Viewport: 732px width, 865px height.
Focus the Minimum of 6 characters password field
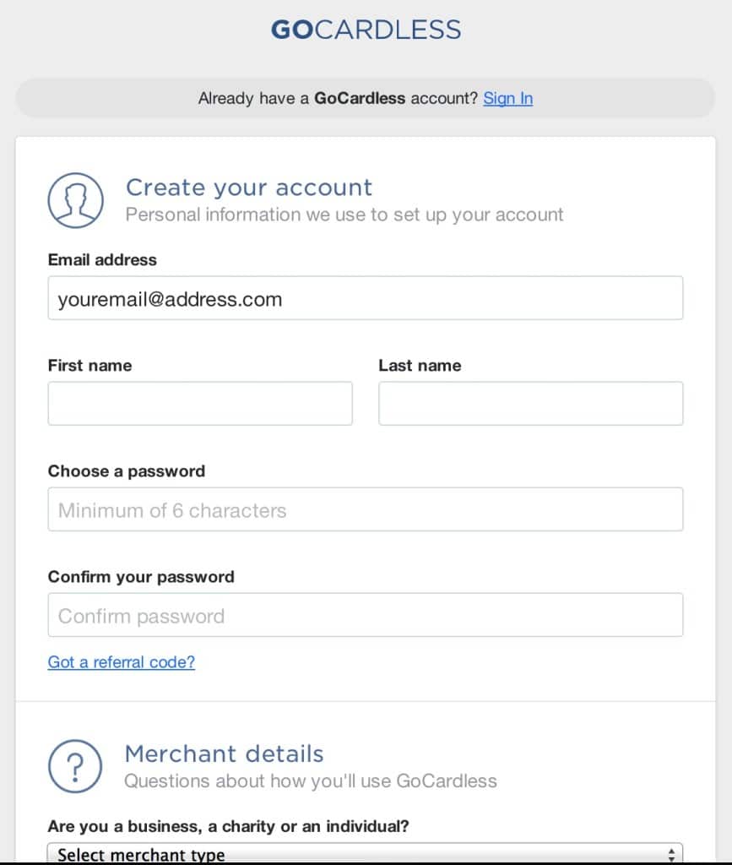point(366,509)
